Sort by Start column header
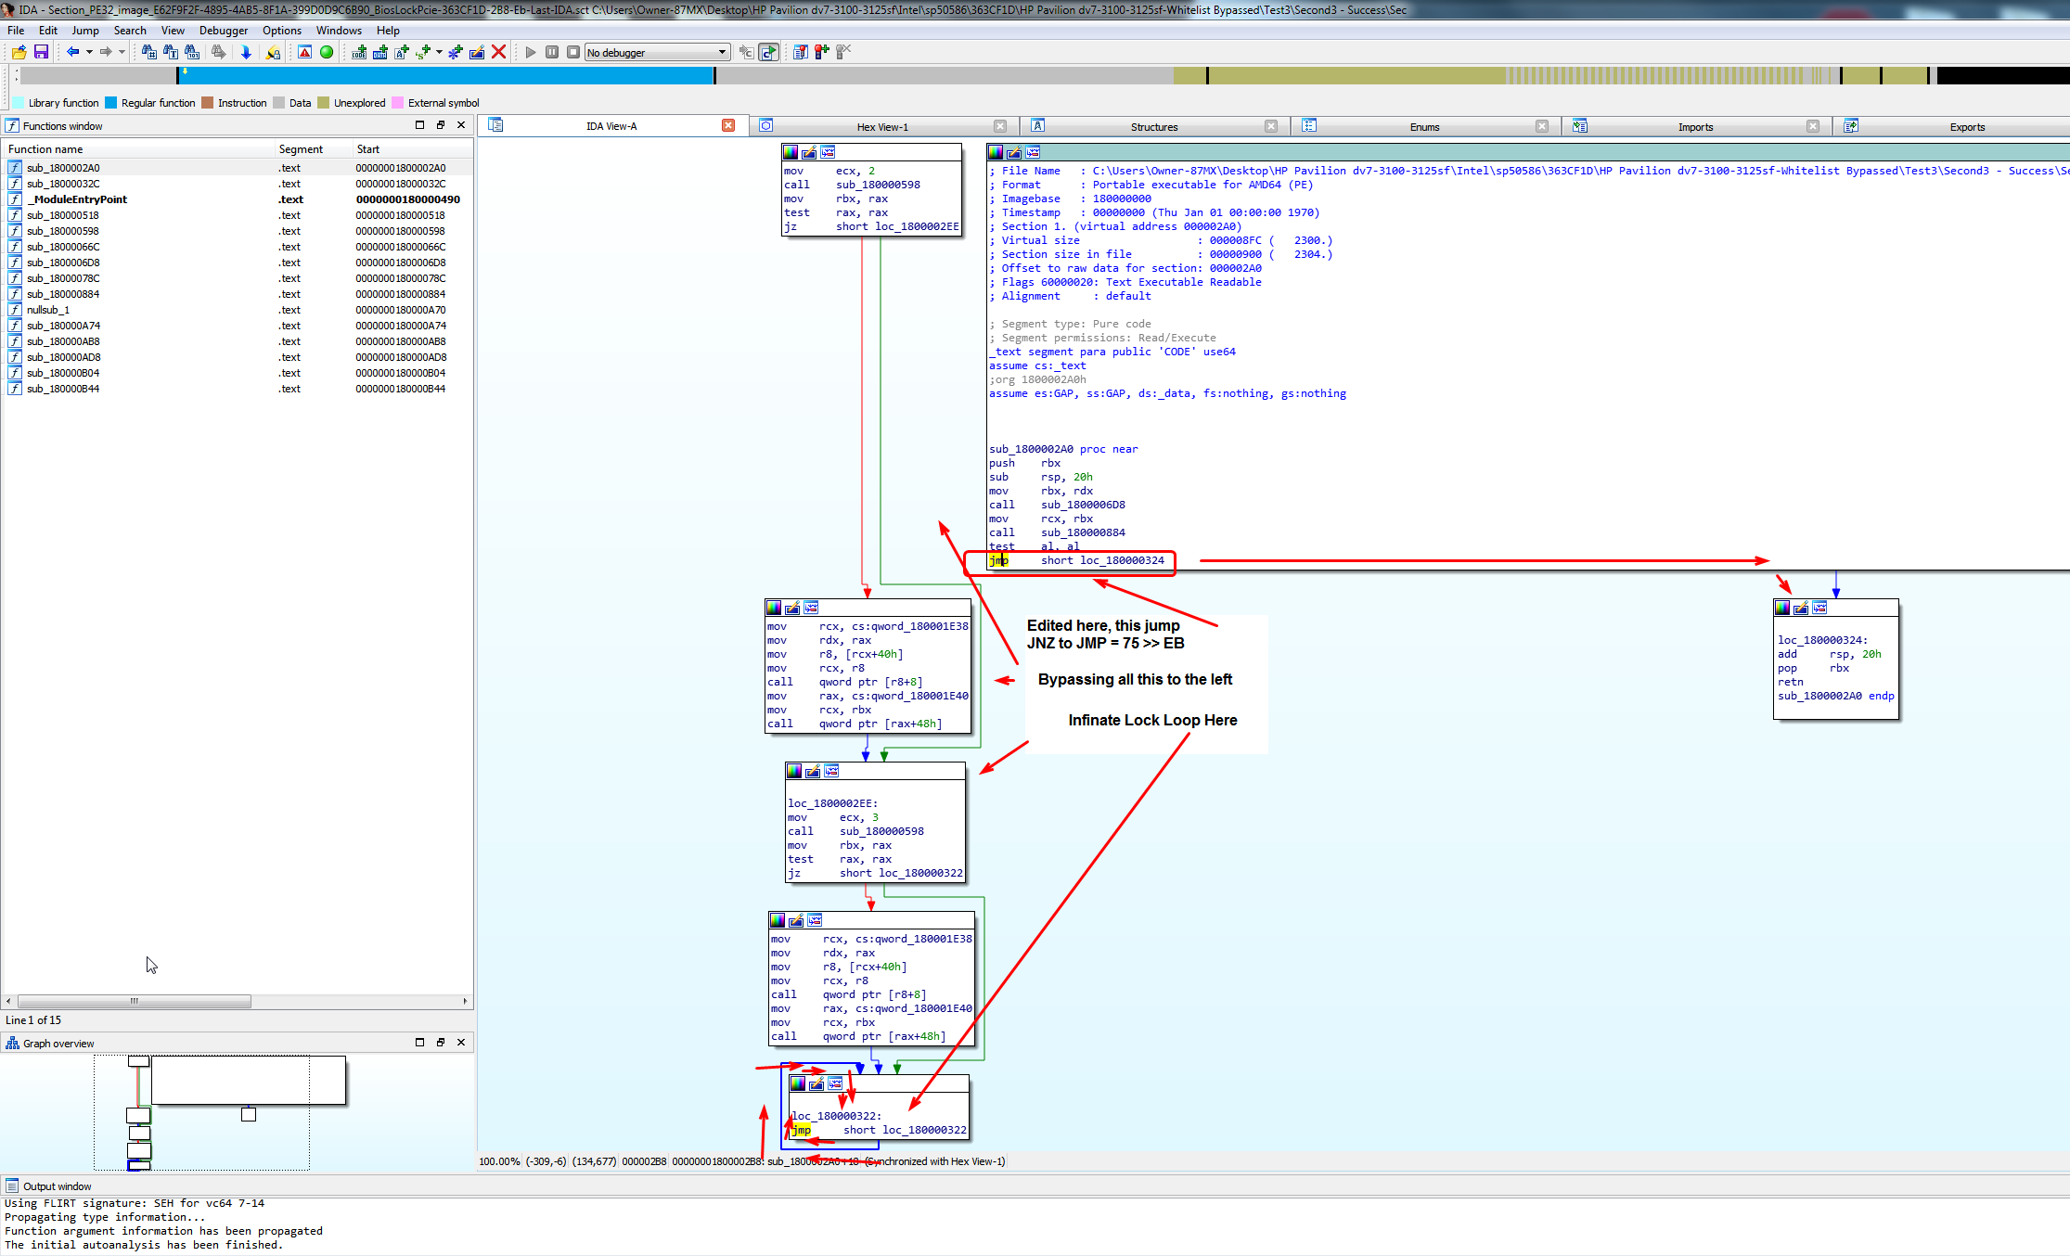This screenshot has height=1256, width=2070. tap(413, 149)
